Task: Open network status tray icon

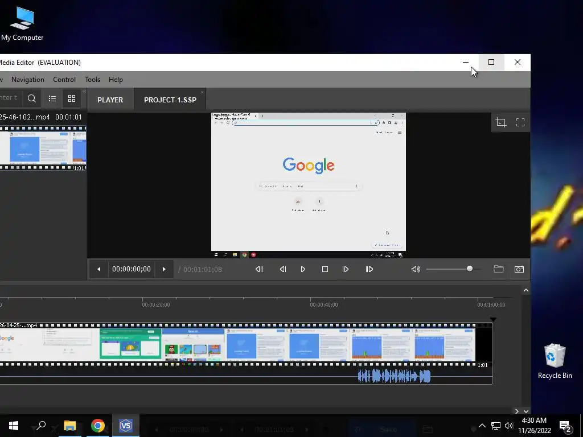Action: [x=496, y=426]
